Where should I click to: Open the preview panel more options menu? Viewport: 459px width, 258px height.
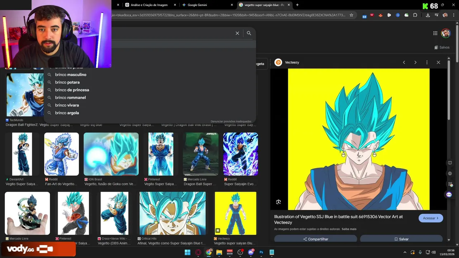point(427,62)
